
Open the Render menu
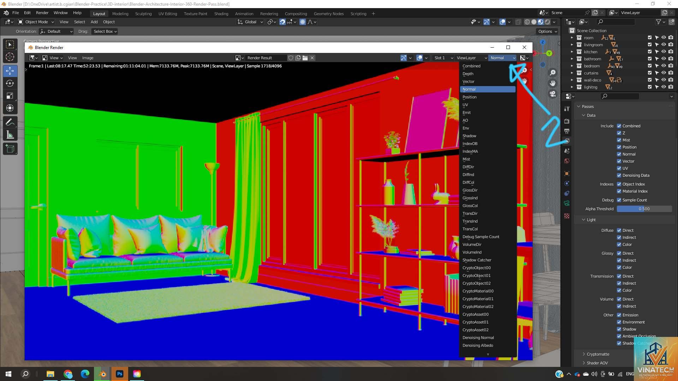(x=42, y=13)
